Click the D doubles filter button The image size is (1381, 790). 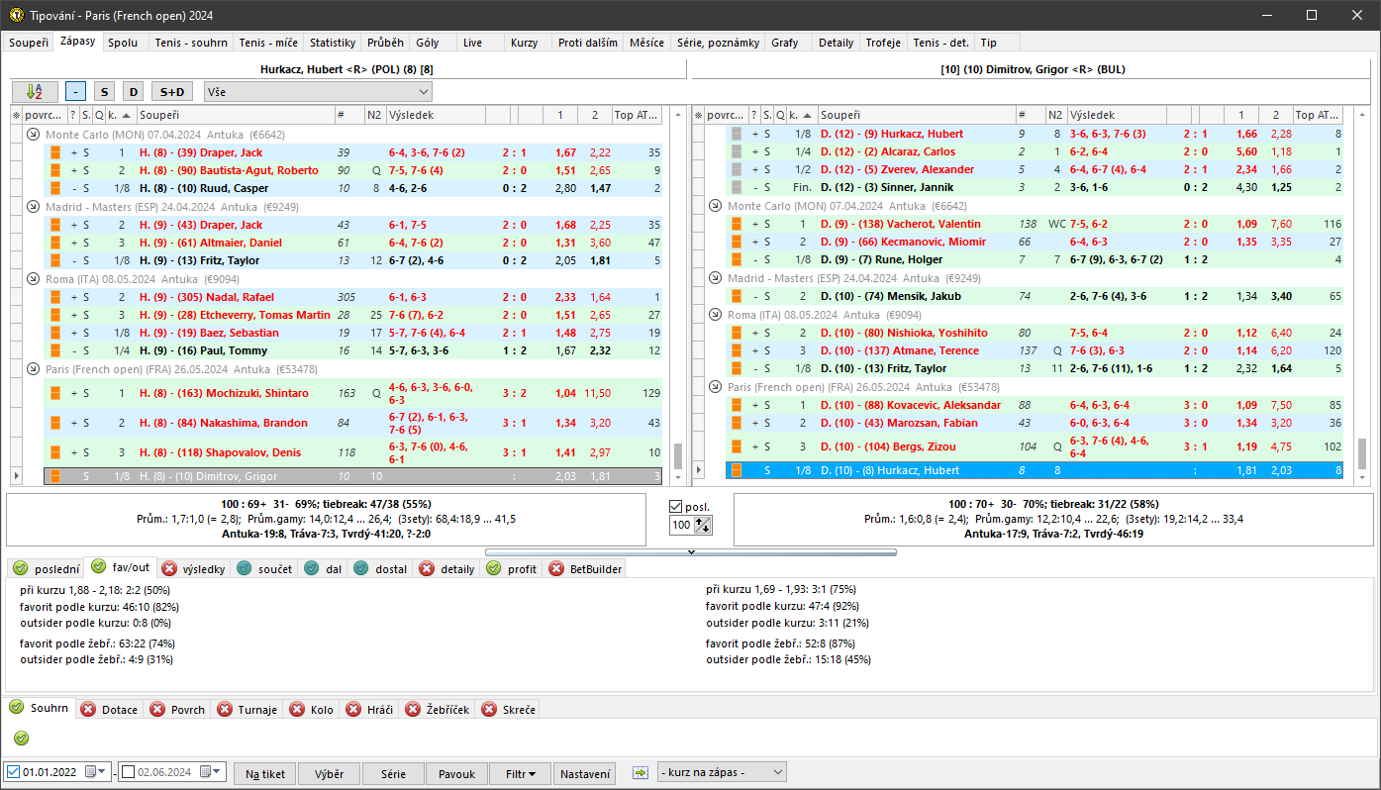tap(133, 92)
